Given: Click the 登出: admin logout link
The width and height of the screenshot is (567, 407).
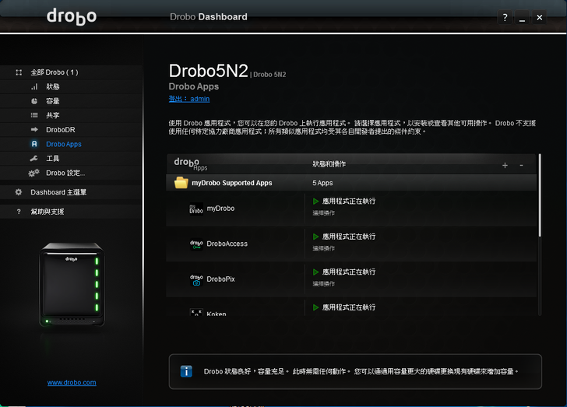Looking at the screenshot, I should click(x=189, y=99).
